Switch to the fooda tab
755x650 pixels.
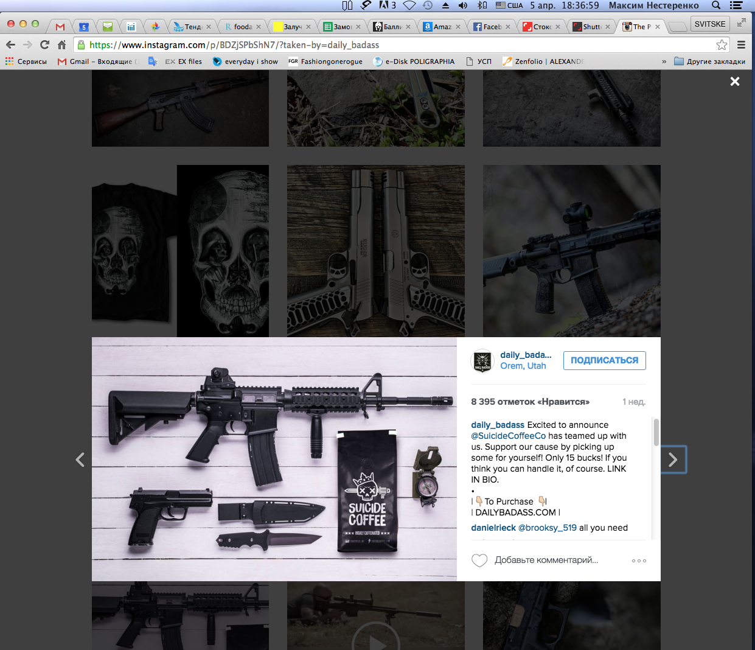point(243,27)
